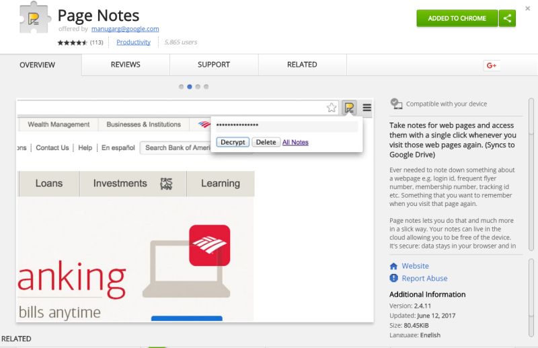This screenshot has width=538, height=348.
Task: Click ADDED TO CHROME button
Action: (457, 18)
